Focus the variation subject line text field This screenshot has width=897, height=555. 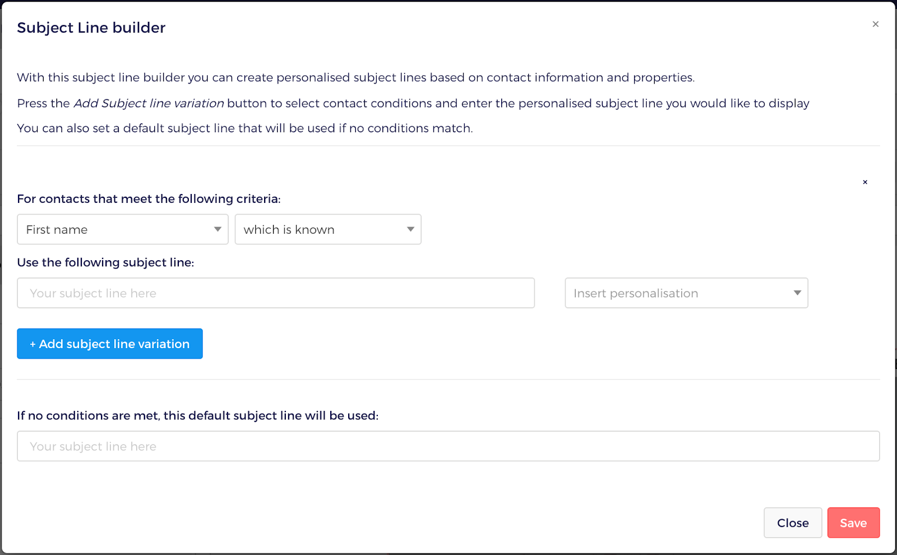[275, 293]
